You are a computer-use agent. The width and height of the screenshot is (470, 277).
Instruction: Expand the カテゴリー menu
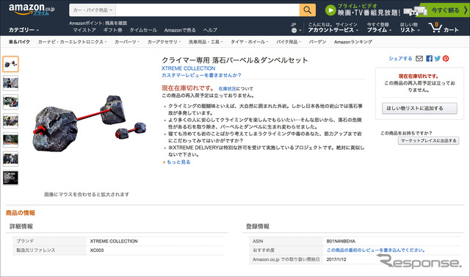tap(23, 30)
